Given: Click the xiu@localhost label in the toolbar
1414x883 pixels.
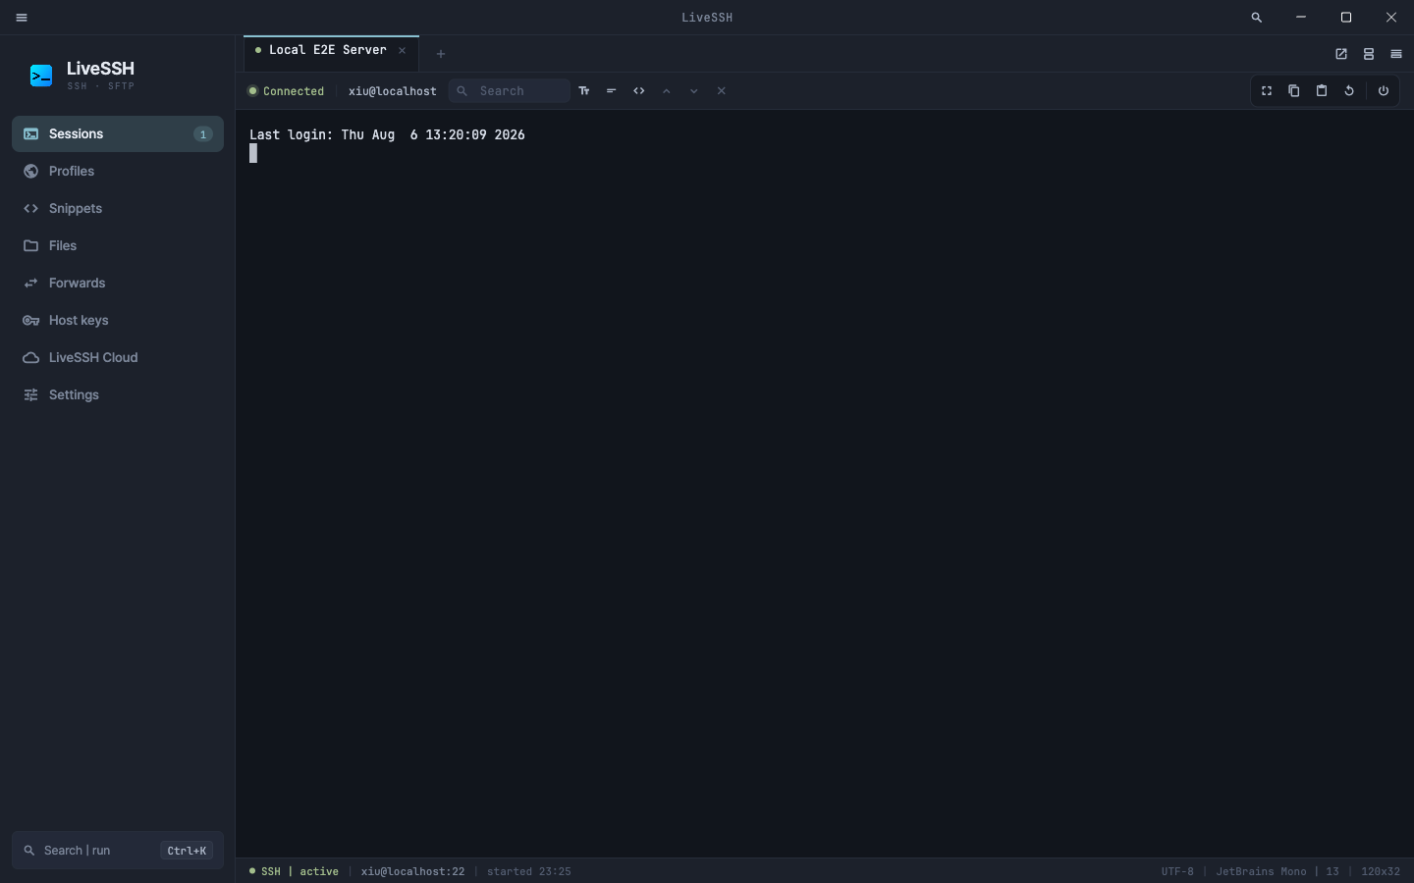Looking at the screenshot, I should (x=393, y=91).
